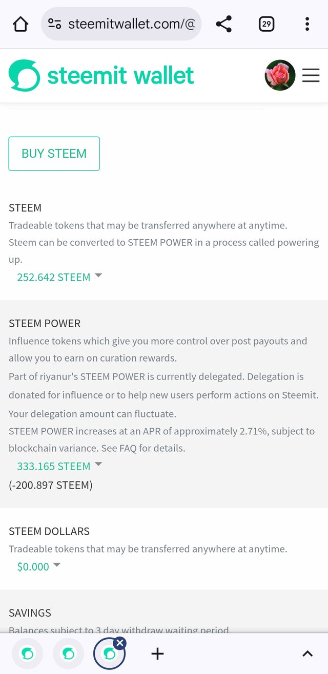The image size is (328, 674).
Task: Click the address bar URL field
Action: [x=121, y=24]
